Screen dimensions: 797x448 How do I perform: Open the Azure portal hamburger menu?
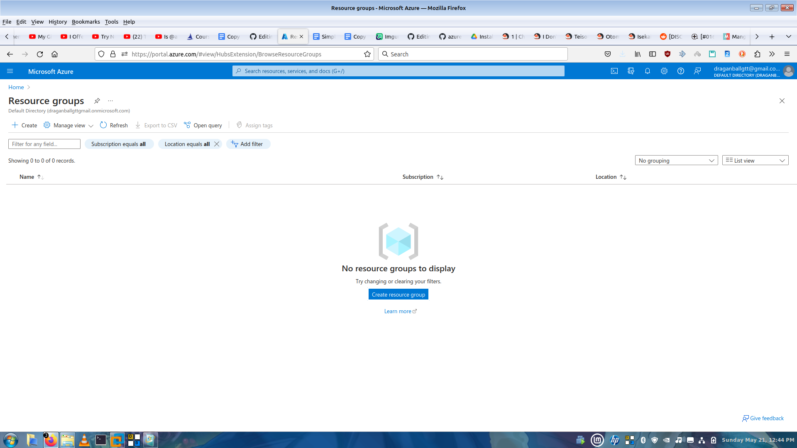[x=10, y=71]
